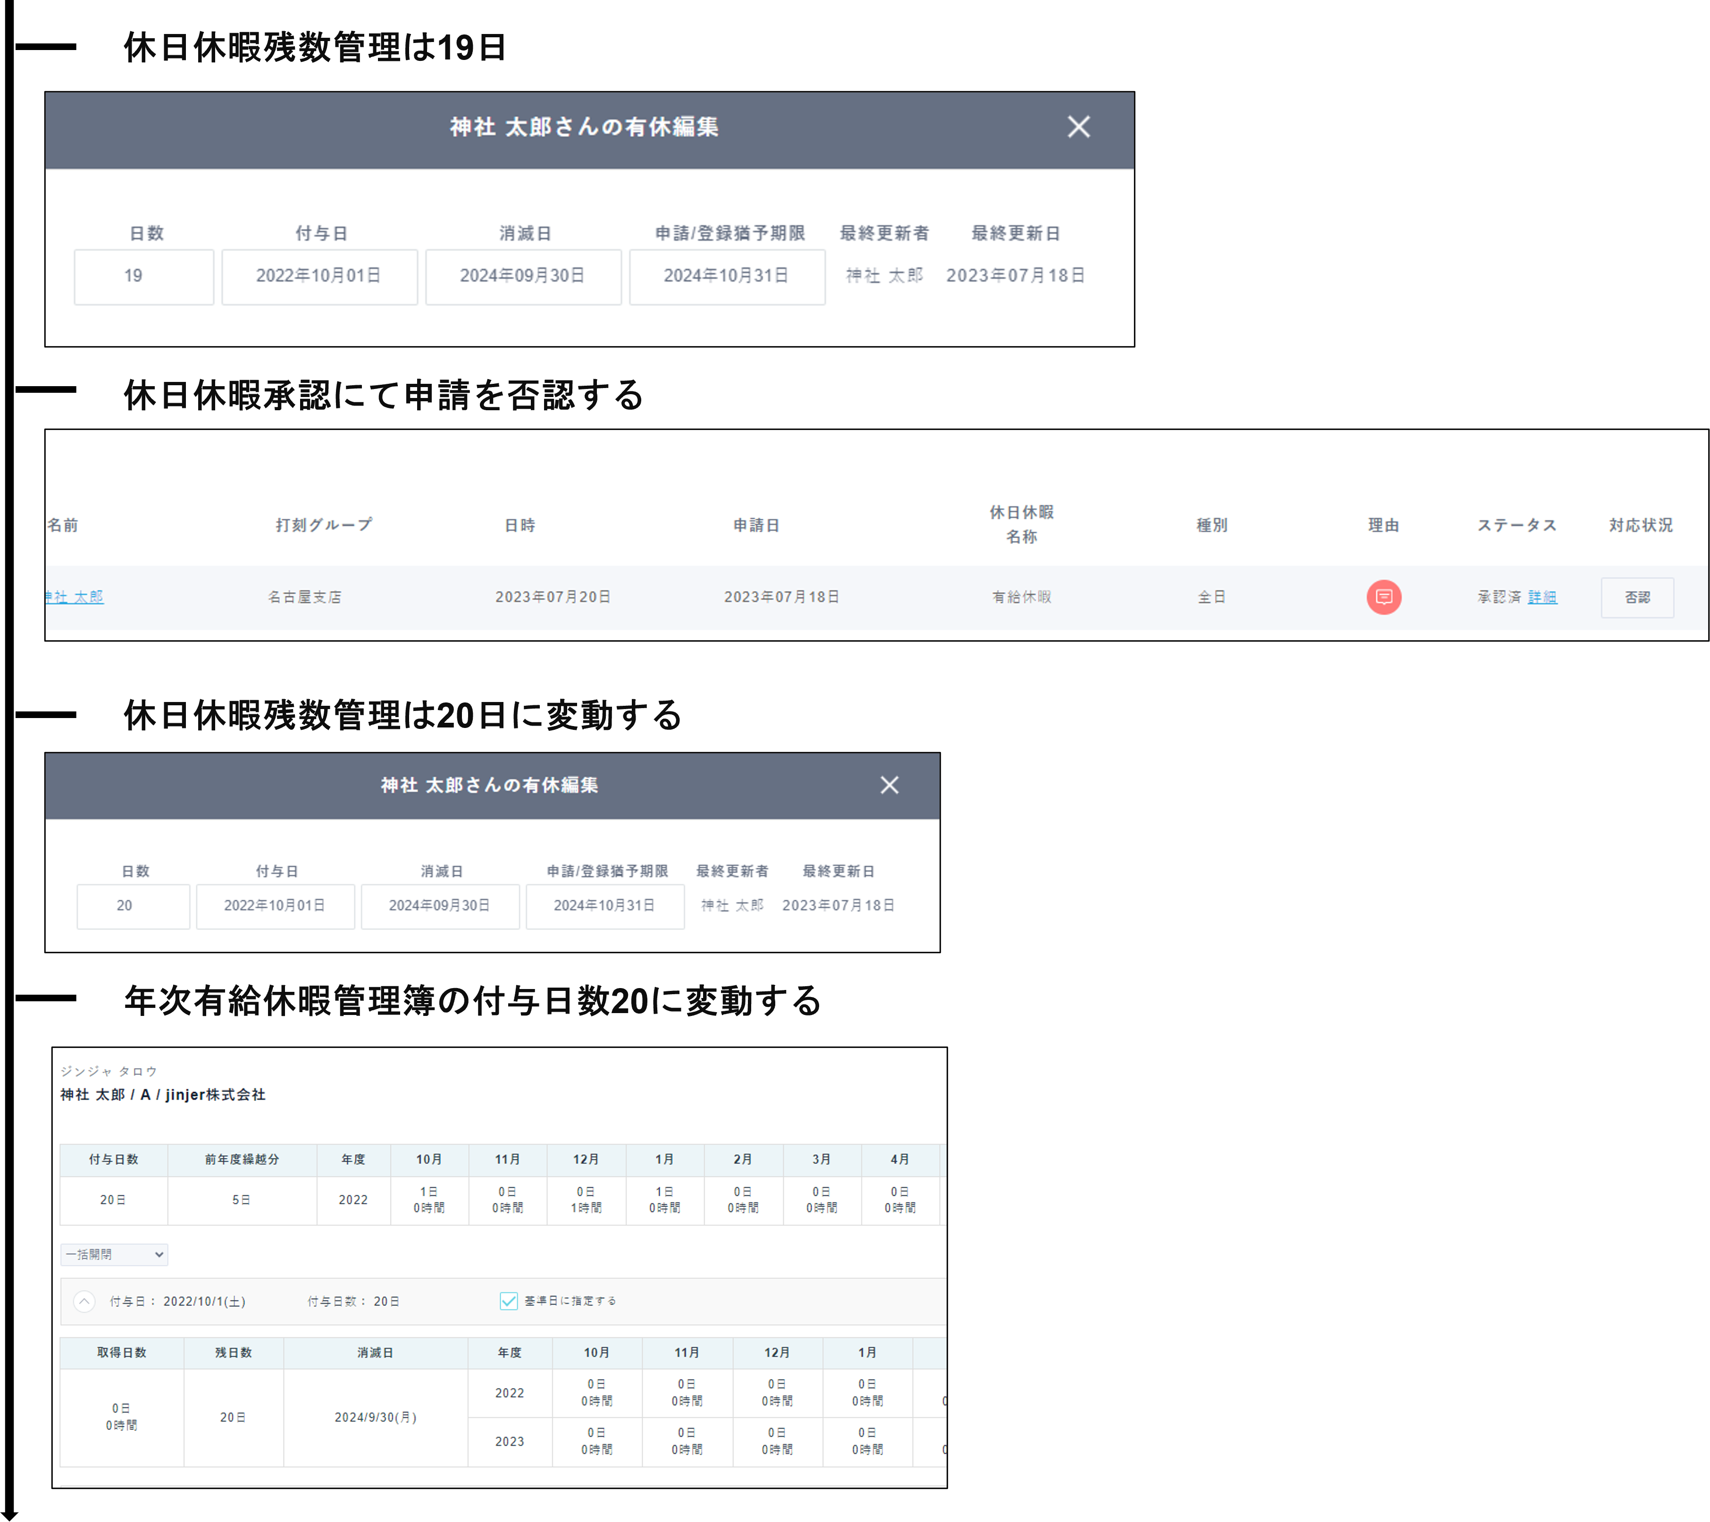Open the 詳細 link next to 承認済
Image resolution: width=1710 pixels, height=1522 pixels.
point(1542,597)
